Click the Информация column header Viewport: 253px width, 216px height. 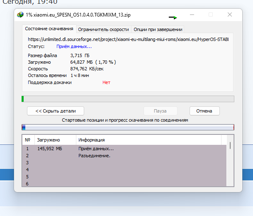tap(148, 140)
